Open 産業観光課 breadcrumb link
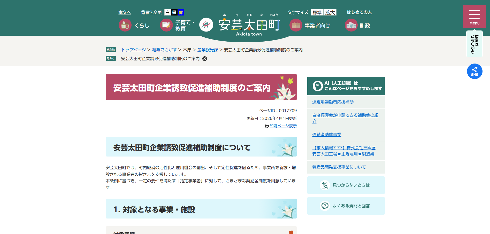The image size is (490, 234). pyautogui.click(x=208, y=50)
